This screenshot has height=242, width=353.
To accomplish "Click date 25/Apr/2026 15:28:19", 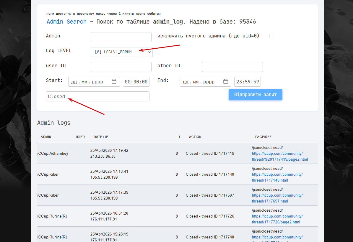I will click(x=109, y=234).
